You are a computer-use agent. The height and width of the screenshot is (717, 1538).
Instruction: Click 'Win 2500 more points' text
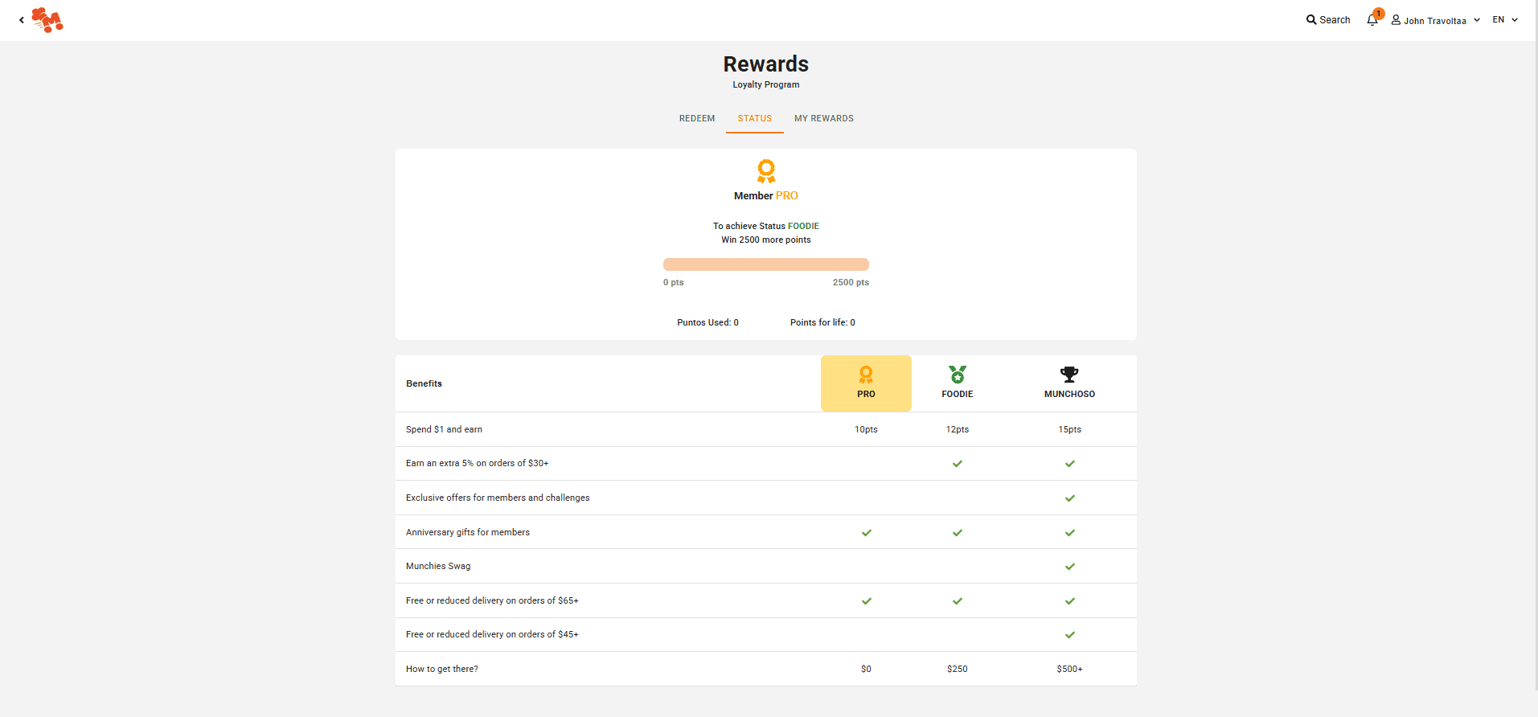(x=766, y=240)
